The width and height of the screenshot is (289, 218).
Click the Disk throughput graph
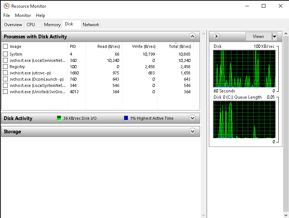244,68
